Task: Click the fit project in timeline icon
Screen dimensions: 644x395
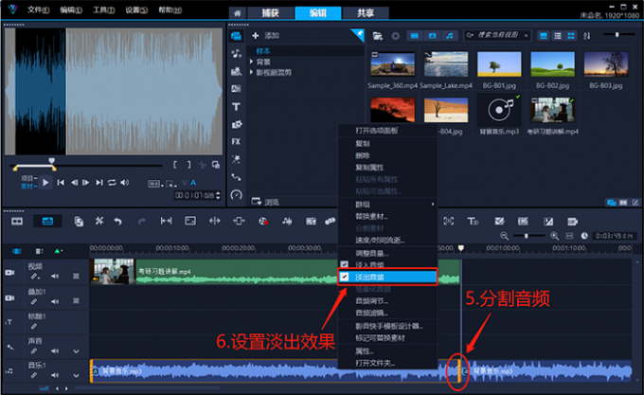Action: coord(569,236)
